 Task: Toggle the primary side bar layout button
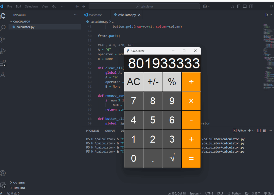click(238, 6)
